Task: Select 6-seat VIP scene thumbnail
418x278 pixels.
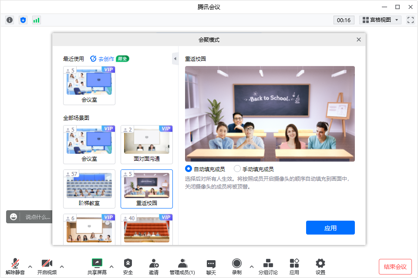Action: click(89, 229)
